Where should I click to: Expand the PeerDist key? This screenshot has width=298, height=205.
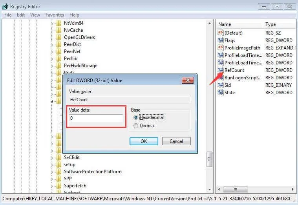pos(52,45)
